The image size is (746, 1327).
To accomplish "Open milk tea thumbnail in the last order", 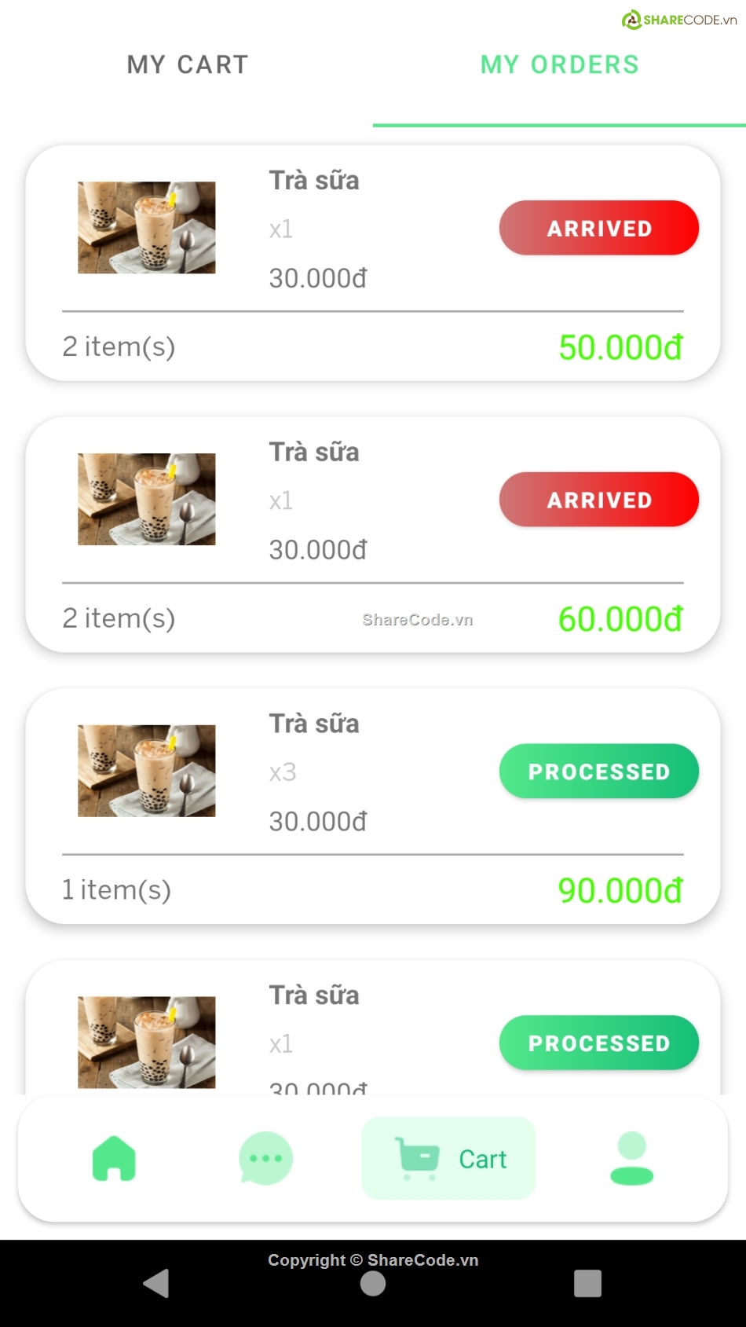I will click(146, 1043).
